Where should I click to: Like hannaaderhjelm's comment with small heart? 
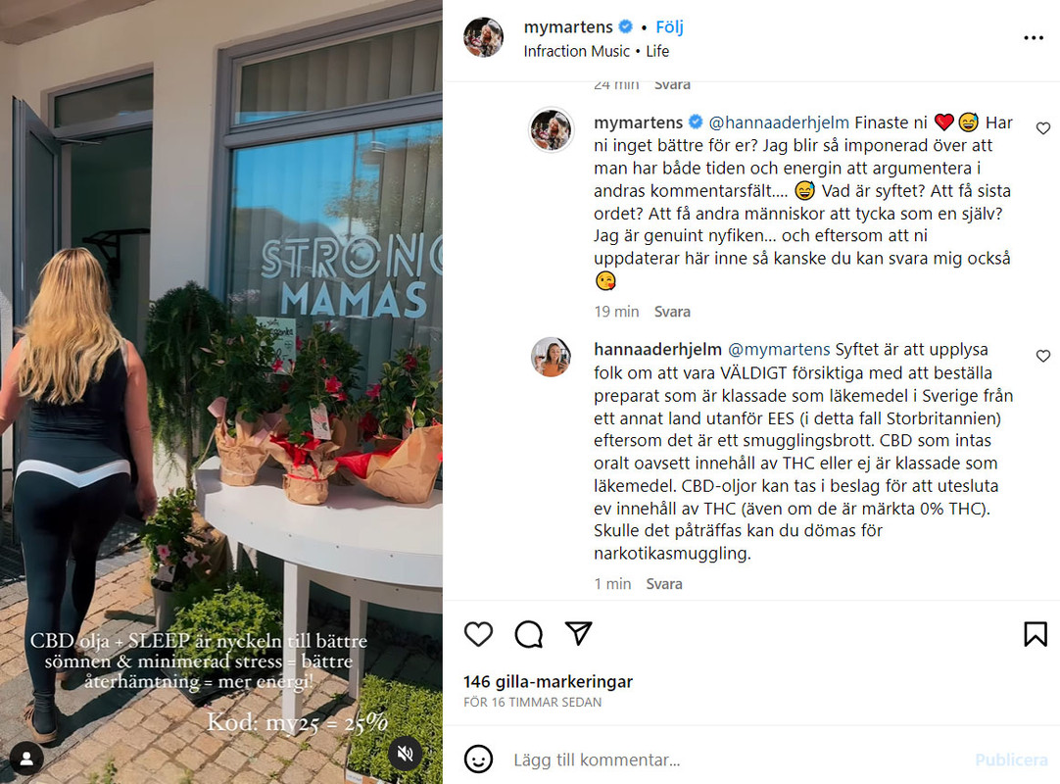(1043, 356)
